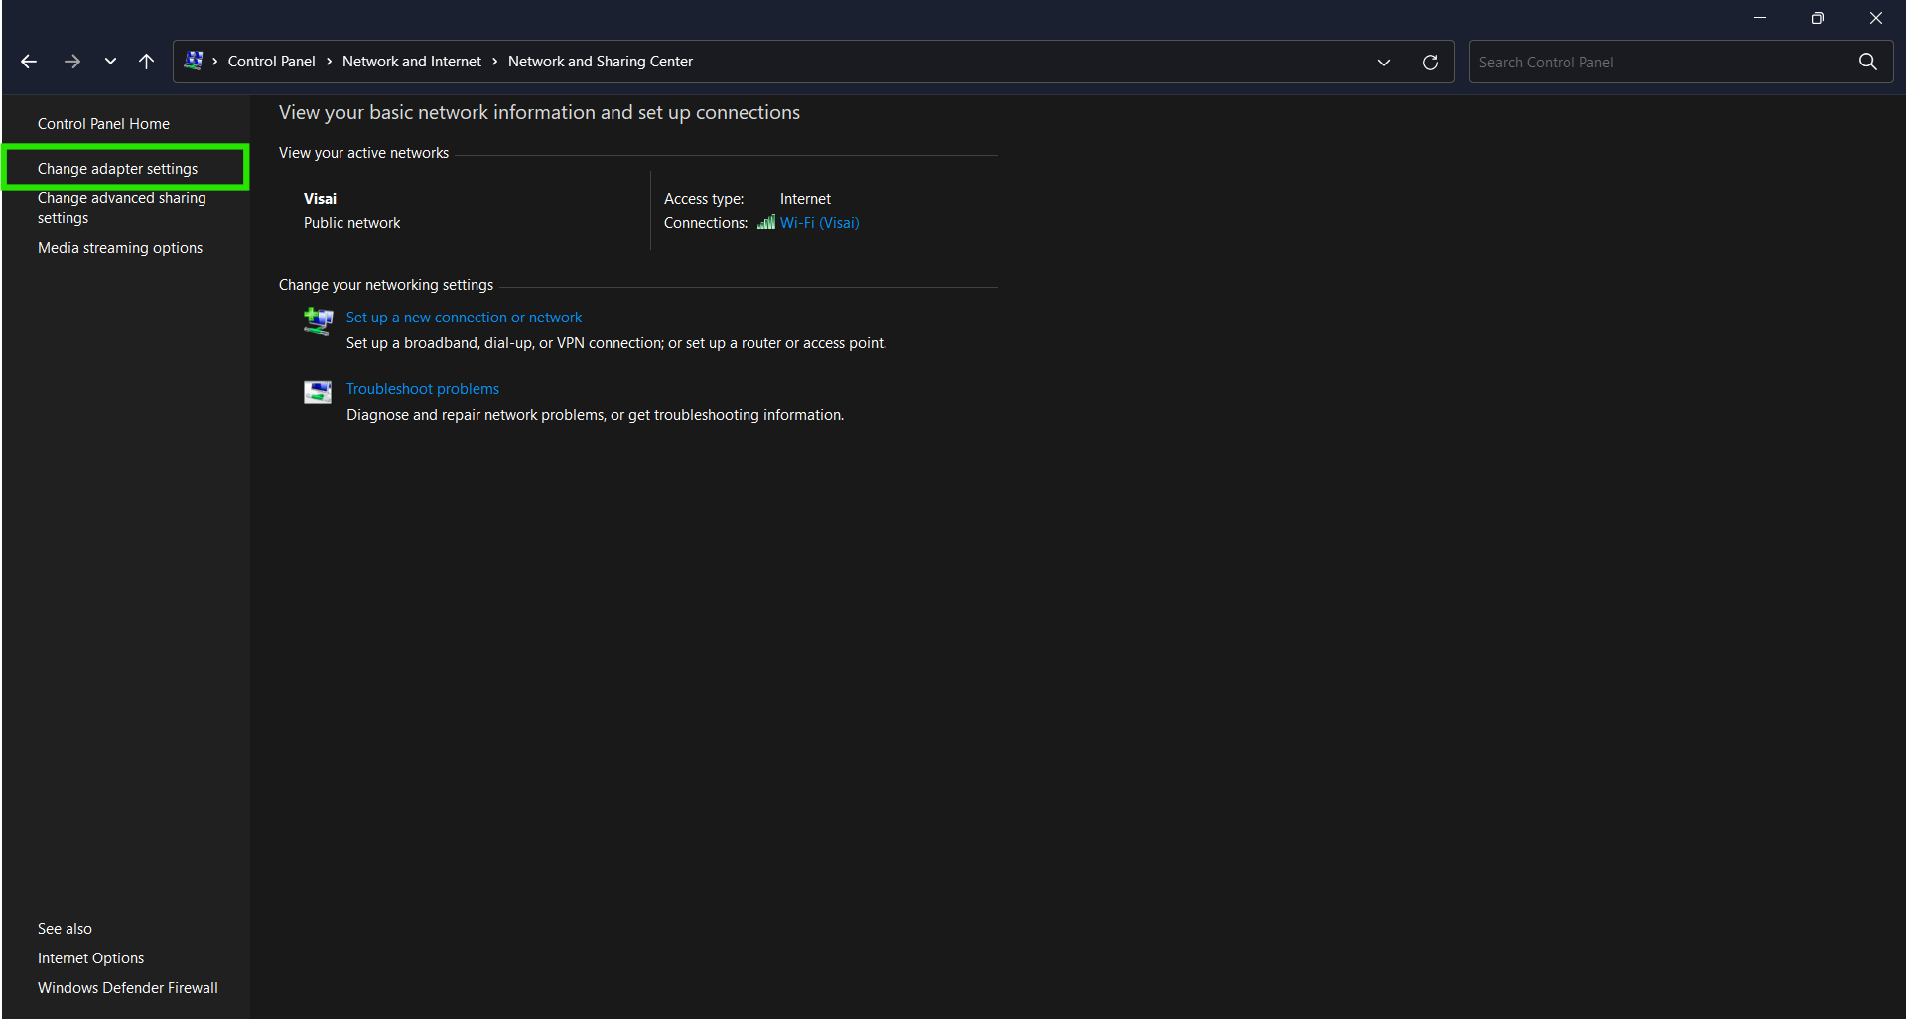Open Windows Defender Firewall link
This screenshot has height=1019, width=1906.
[x=127, y=988]
